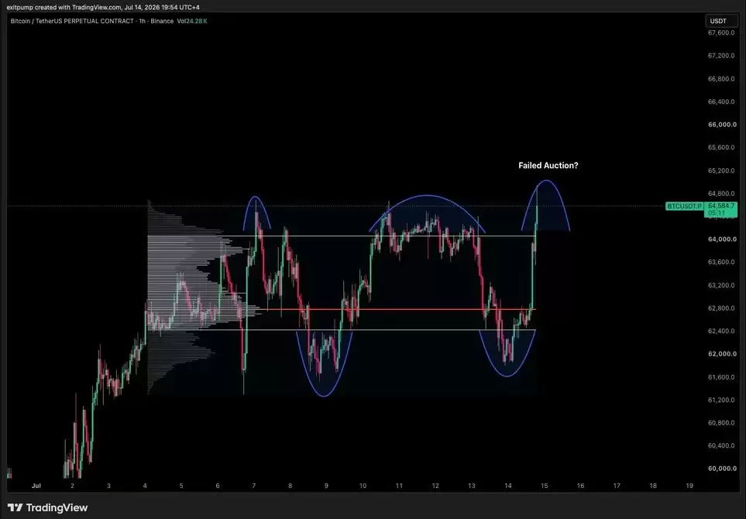
Task: Open the USDT currency selector
Action: pos(718,21)
